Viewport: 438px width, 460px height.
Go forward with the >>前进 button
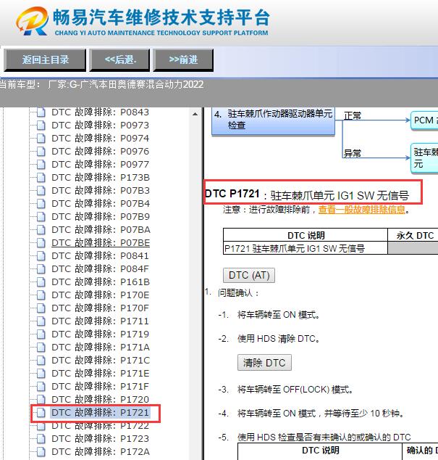[183, 59]
